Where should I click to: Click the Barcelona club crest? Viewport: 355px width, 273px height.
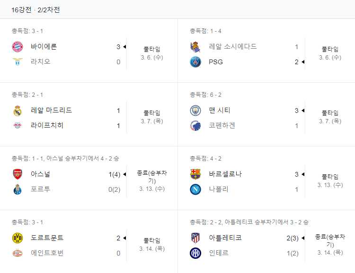pos(195,174)
